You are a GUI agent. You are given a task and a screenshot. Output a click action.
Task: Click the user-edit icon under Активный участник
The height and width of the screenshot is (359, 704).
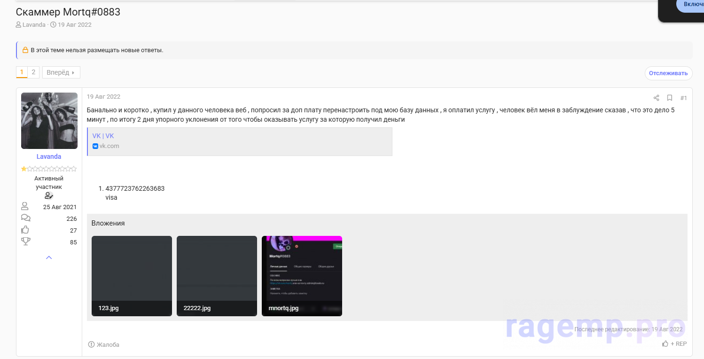coord(49,195)
